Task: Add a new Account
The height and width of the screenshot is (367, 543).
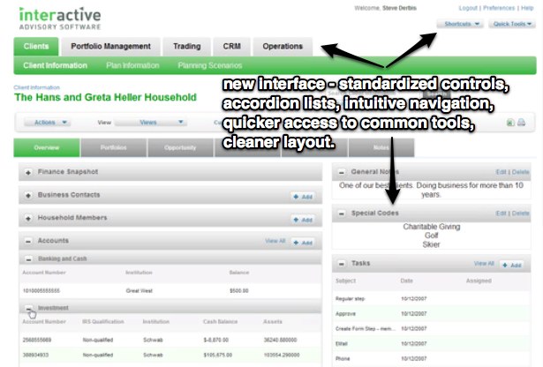Action: click(303, 243)
